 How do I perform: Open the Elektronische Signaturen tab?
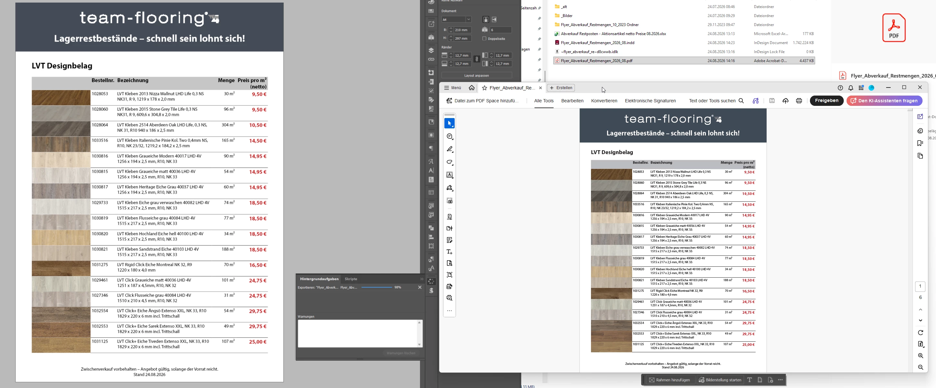pyautogui.click(x=650, y=101)
